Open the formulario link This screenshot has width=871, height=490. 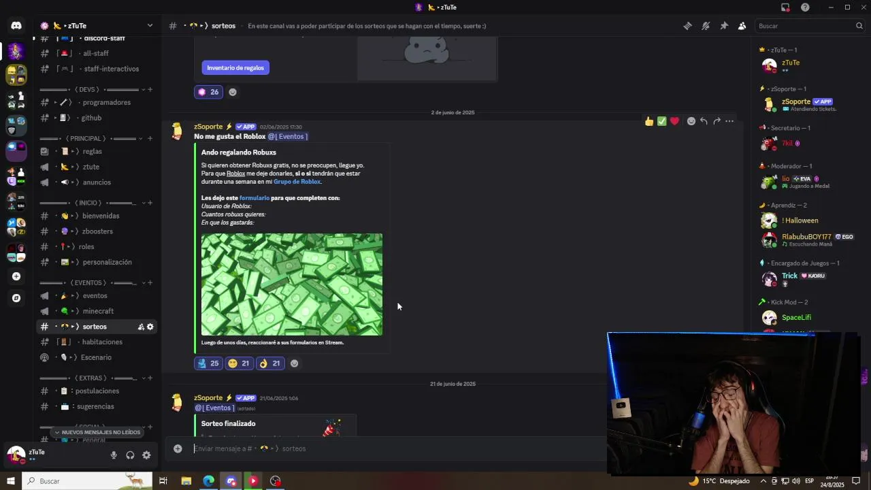(254, 198)
